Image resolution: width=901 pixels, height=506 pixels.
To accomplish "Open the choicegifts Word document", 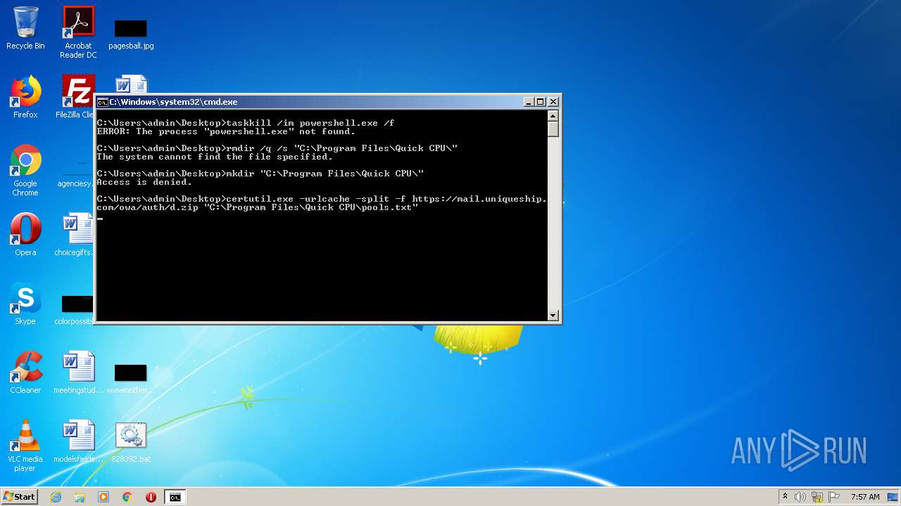I will click(x=75, y=235).
